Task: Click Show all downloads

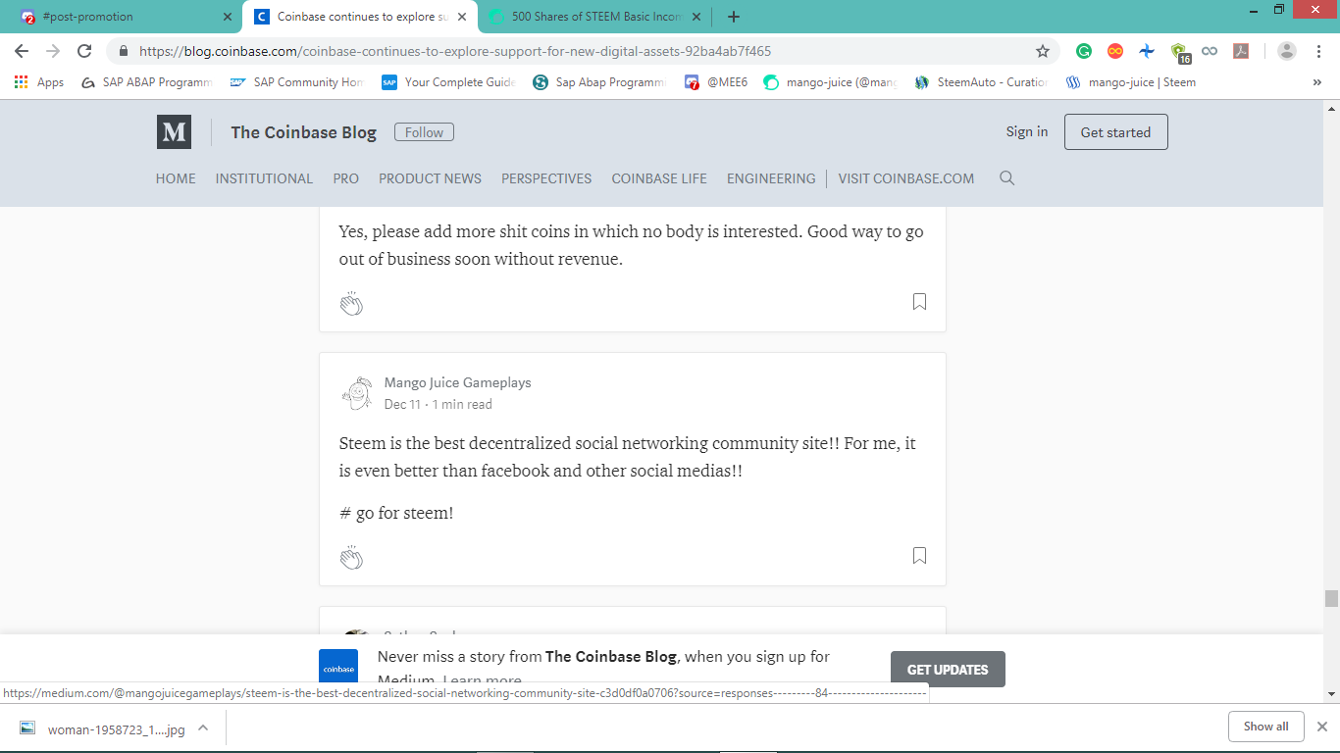Action: pyautogui.click(x=1265, y=727)
